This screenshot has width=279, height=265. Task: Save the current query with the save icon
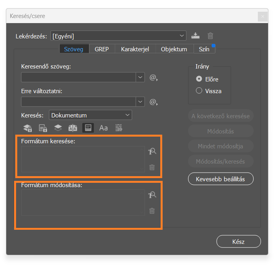195,36
